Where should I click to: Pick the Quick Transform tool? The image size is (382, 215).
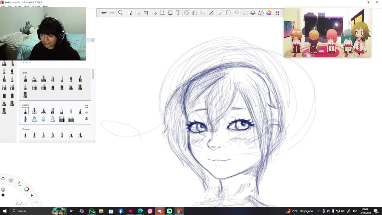pos(155,13)
